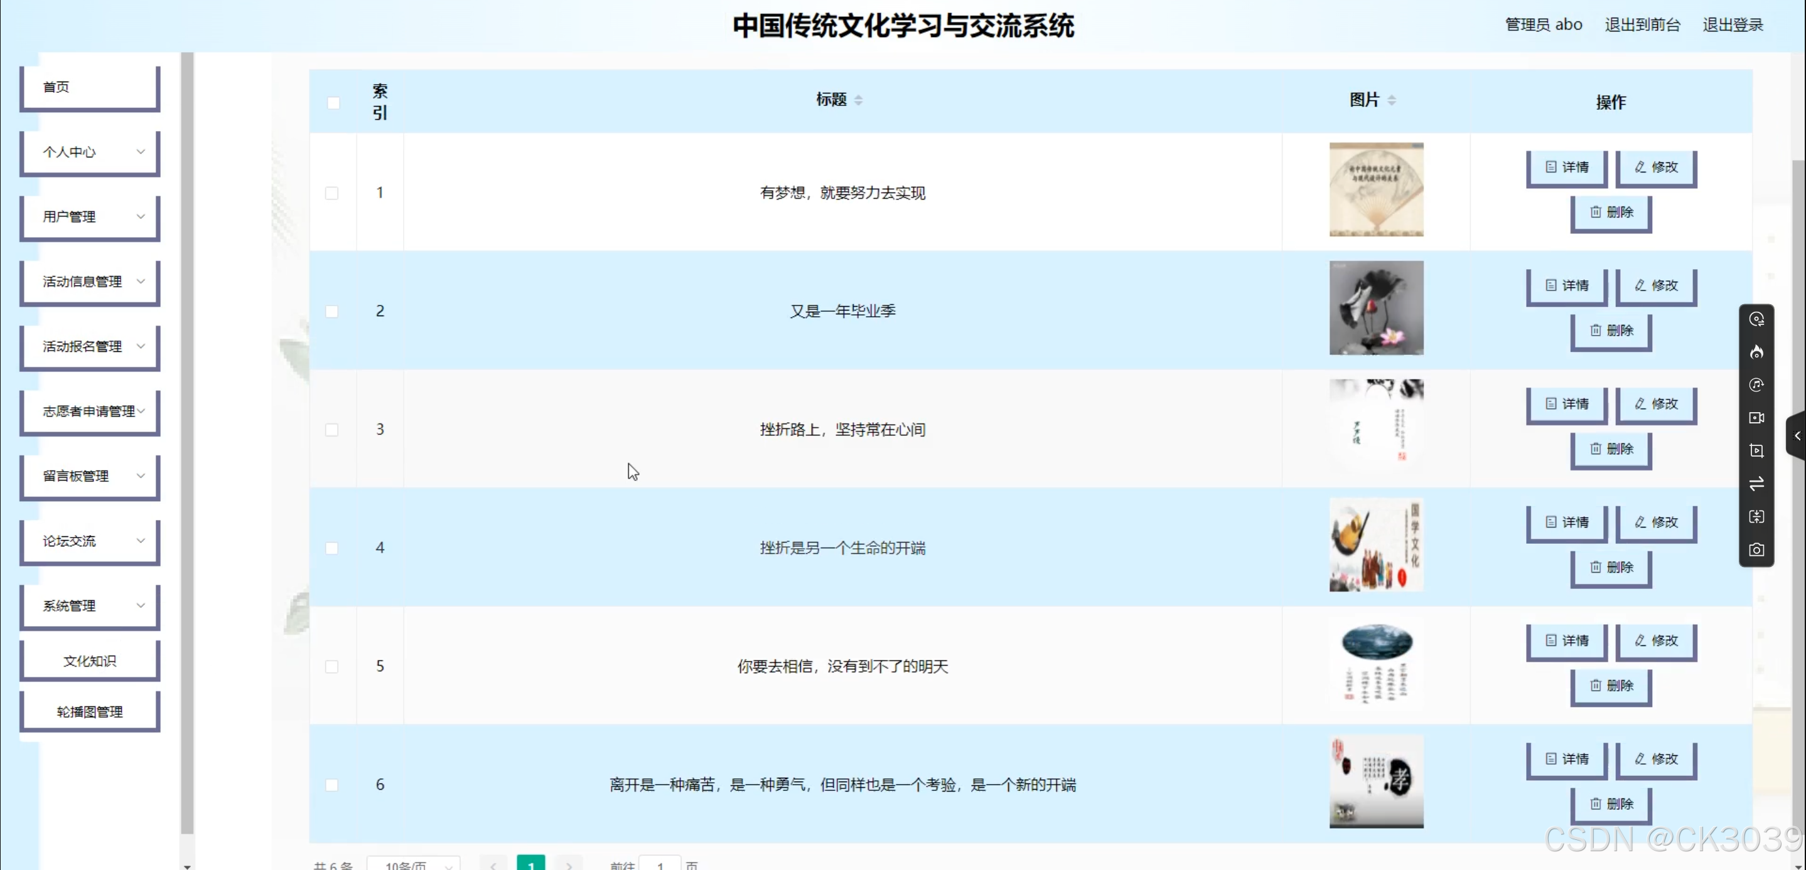Click the swap arrows icon in side toolbar
Image resolution: width=1806 pixels, height=870 pixels.
tap(1756, 484)
